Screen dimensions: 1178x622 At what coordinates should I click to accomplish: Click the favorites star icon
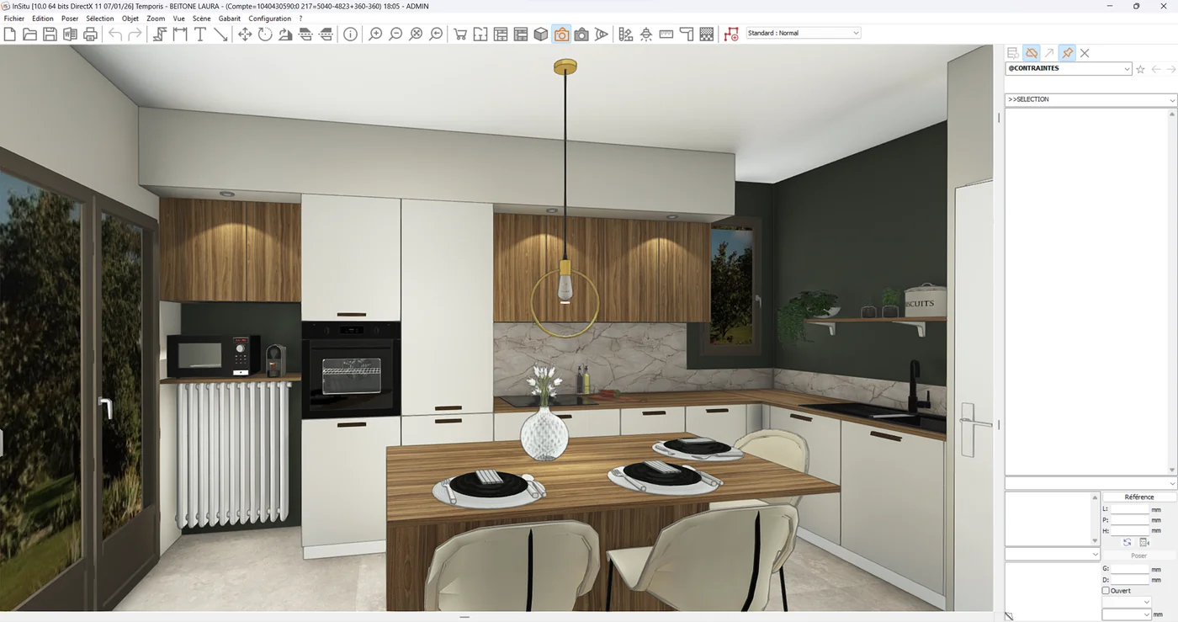pyautogui.click(x=1141, y=69)
